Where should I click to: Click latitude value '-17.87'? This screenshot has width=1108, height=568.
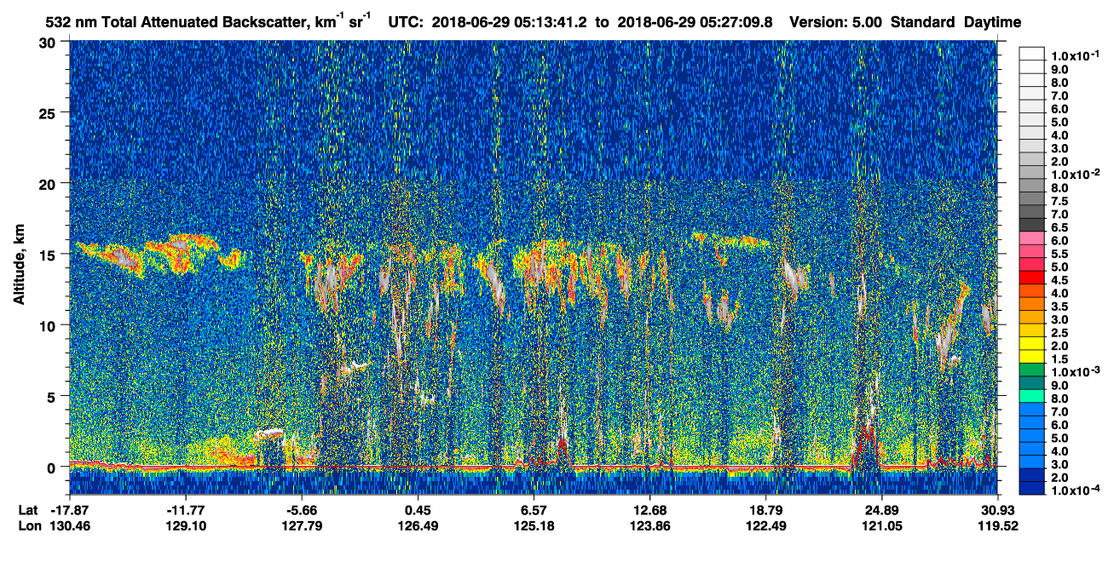coord(69,510)
